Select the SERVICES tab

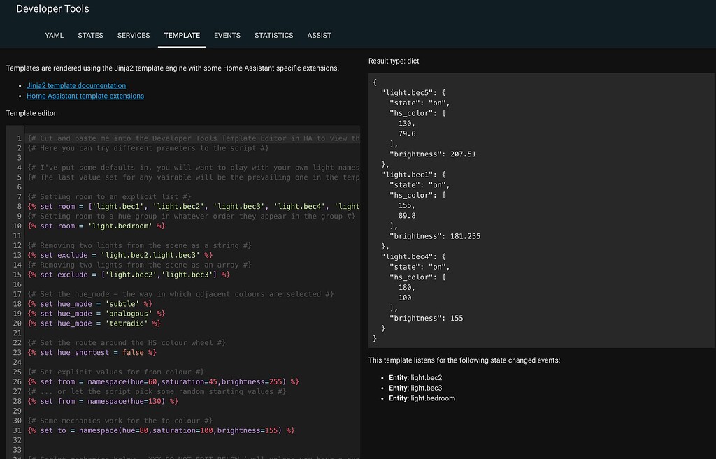[133, 35]
